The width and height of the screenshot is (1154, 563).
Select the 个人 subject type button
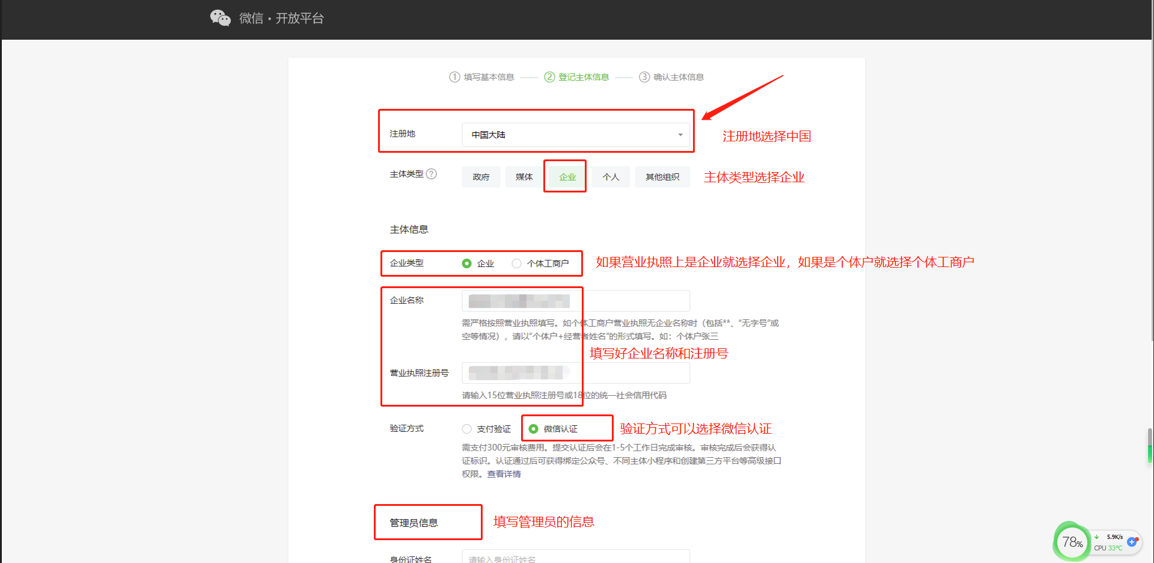click(611, 177)
